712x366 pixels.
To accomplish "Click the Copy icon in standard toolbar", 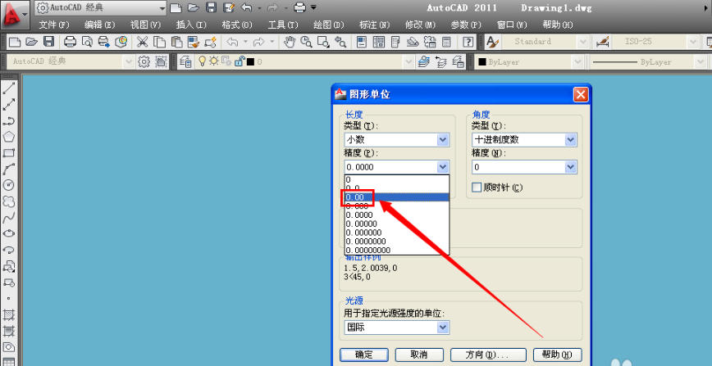I will 160,43.
